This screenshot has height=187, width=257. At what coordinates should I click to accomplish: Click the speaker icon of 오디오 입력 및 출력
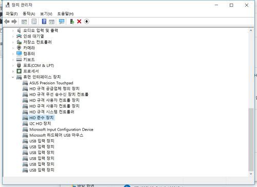click(19, 31)
